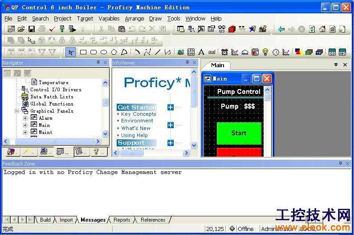Click the Paste clipboard icon

click(122, 29)
